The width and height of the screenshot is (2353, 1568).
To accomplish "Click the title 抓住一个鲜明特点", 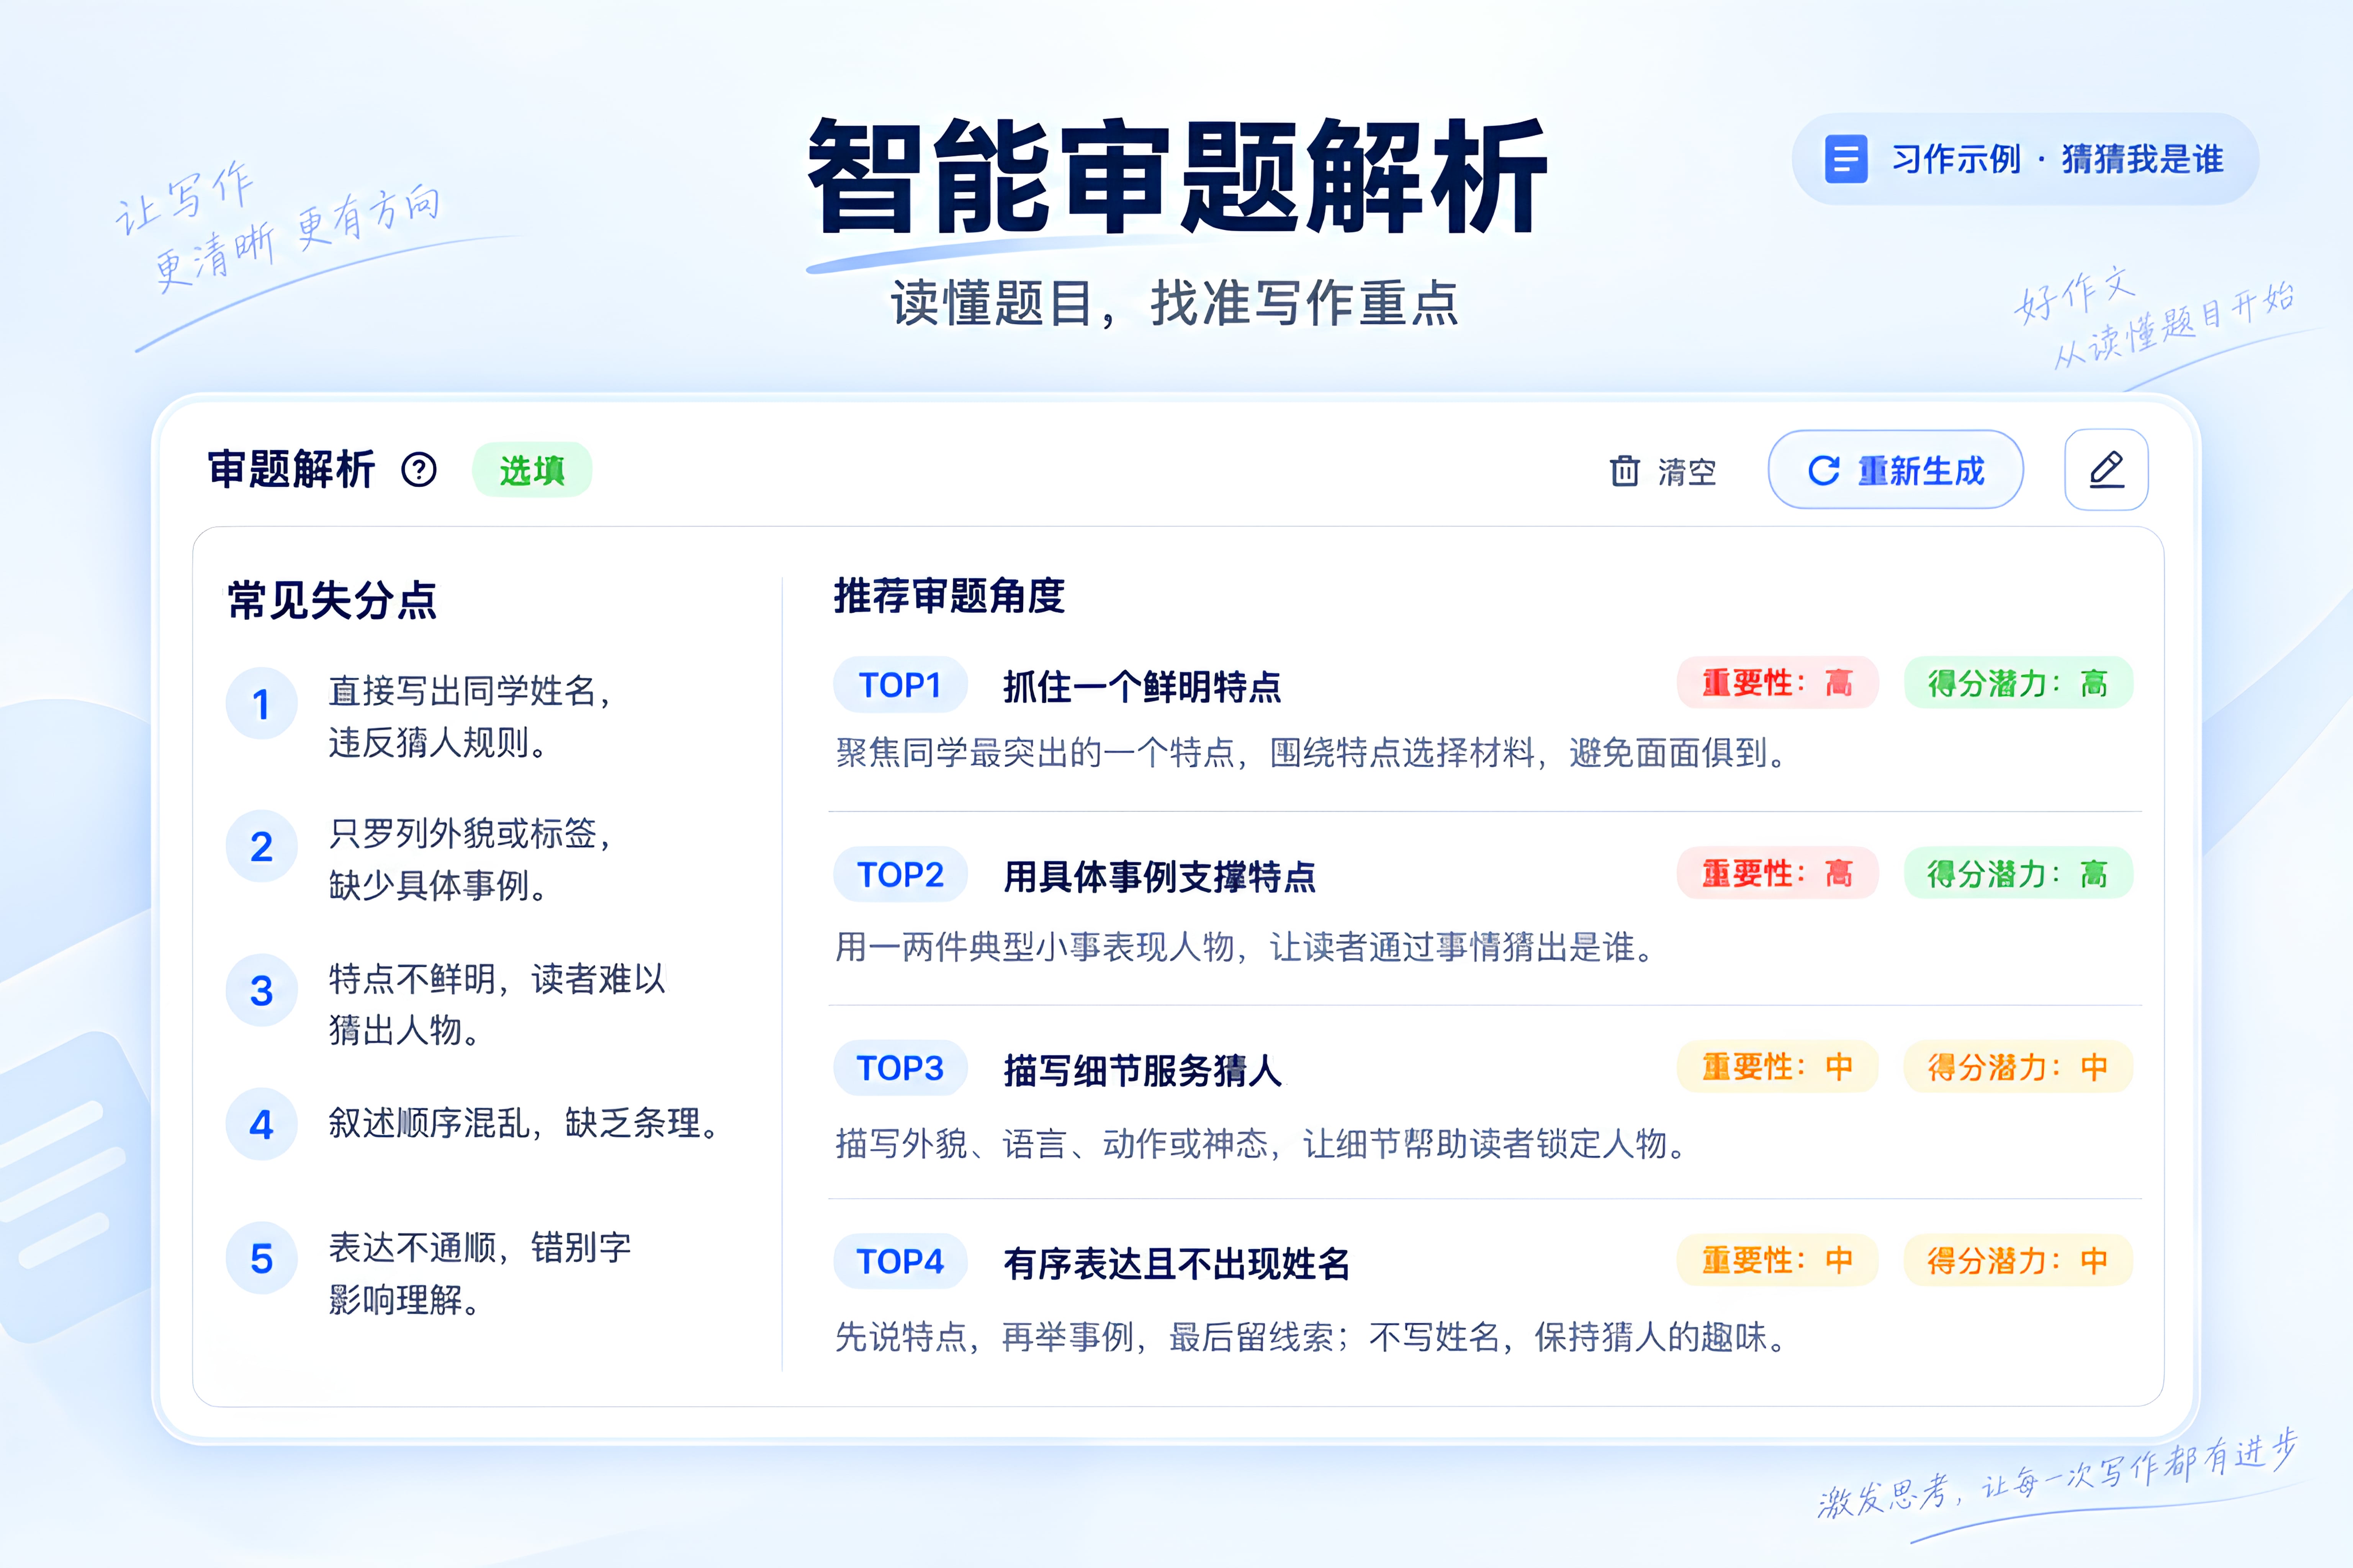I will (1142, 687).
